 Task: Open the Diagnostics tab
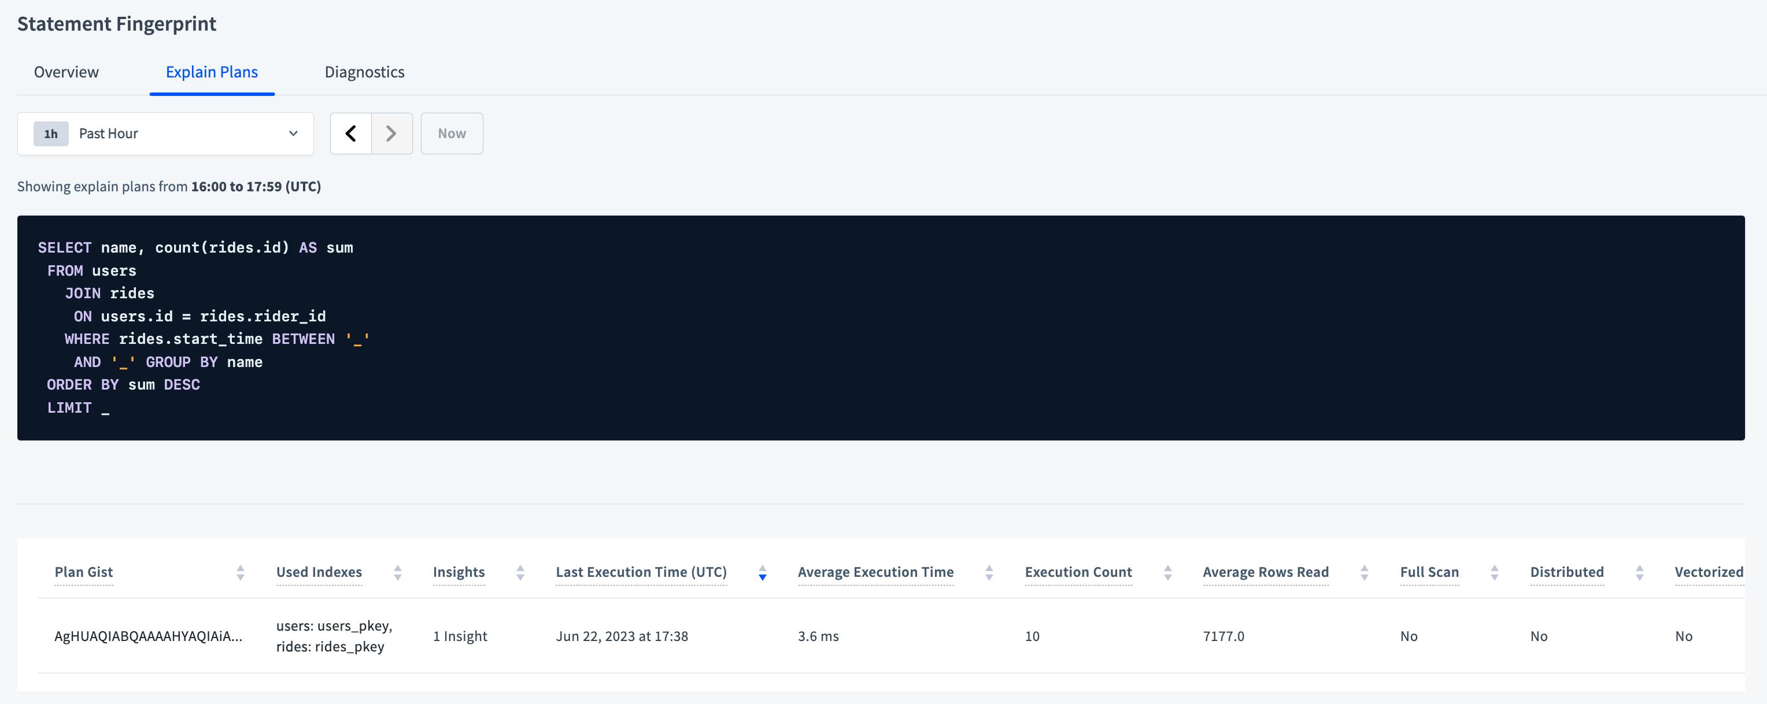pyautogui.click(x=364, y=72)
